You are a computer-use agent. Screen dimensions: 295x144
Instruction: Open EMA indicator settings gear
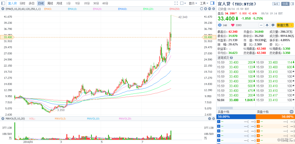pyautogui.click(x=214, y=9)
